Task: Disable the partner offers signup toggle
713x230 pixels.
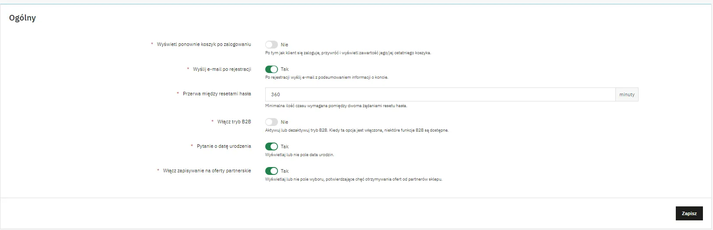Action: (271, 171)
